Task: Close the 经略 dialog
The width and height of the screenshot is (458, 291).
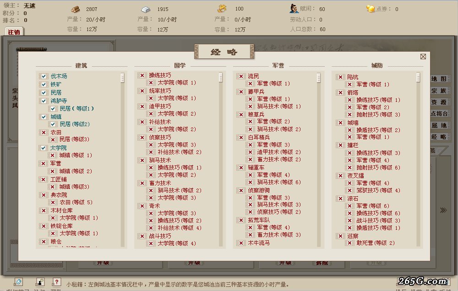Action: tap(423, 57)
